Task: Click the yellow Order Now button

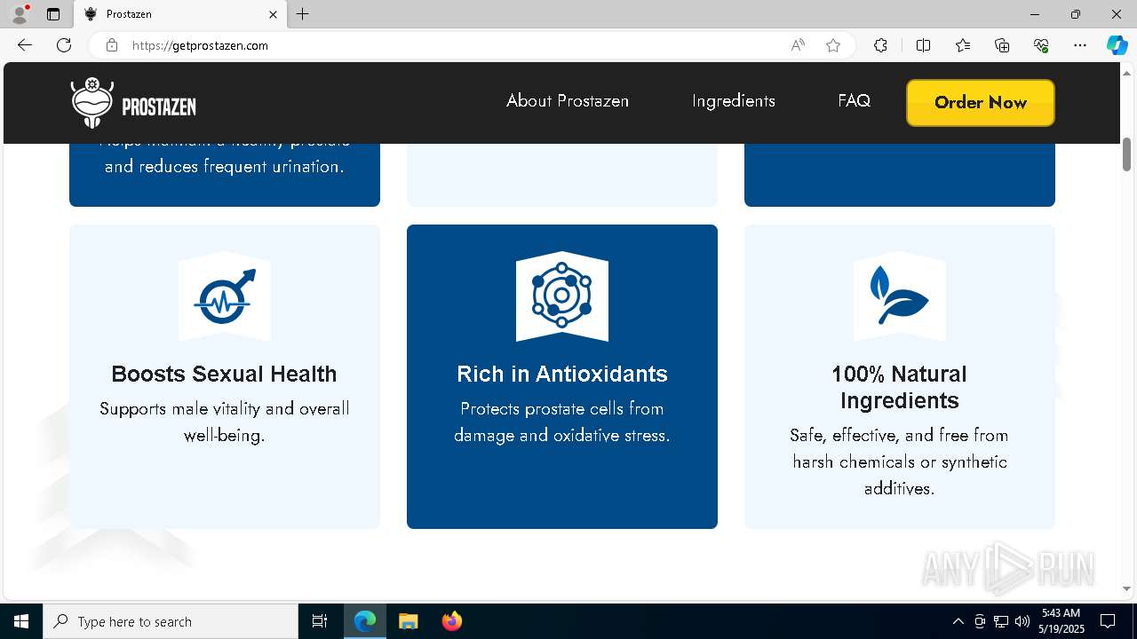Action: coord(981,103)
